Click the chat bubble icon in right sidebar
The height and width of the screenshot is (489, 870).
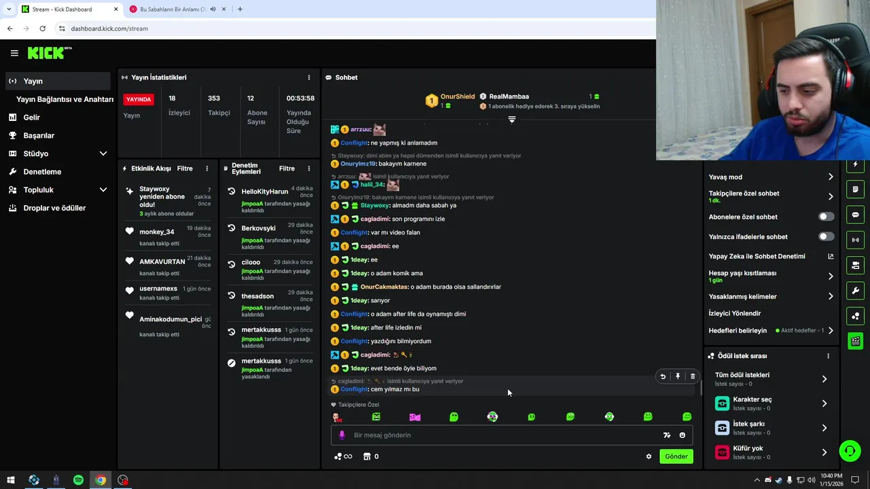pyautogui.click(x=856, y=215)
